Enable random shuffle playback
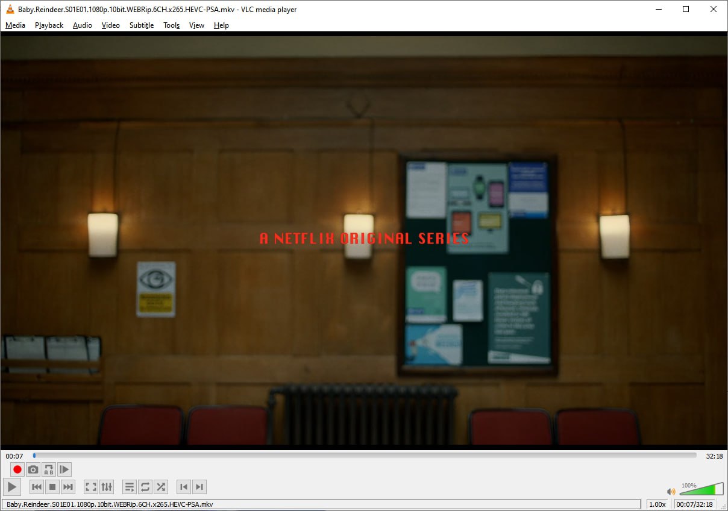The image size is (728, 511). [x=161, y=487]
